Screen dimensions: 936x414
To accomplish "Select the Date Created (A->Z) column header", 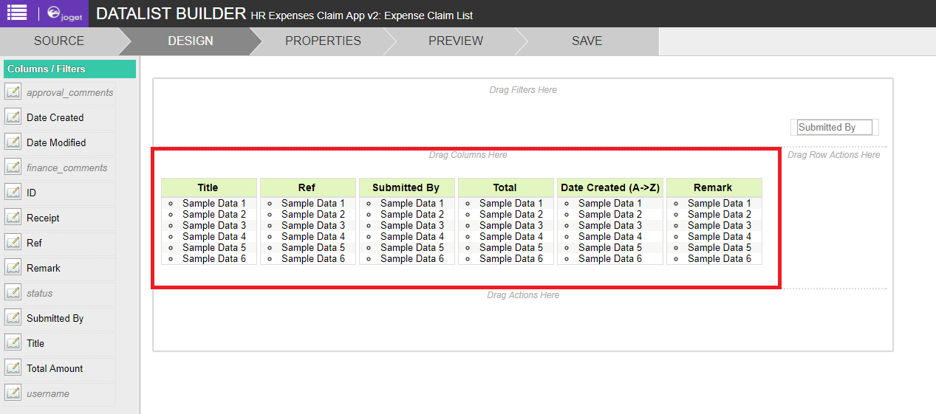I will 609,187.
